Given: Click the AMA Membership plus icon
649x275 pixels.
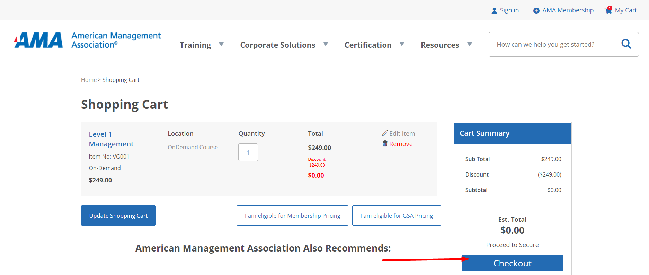Looking at the screenshot, I should point(536,11).
